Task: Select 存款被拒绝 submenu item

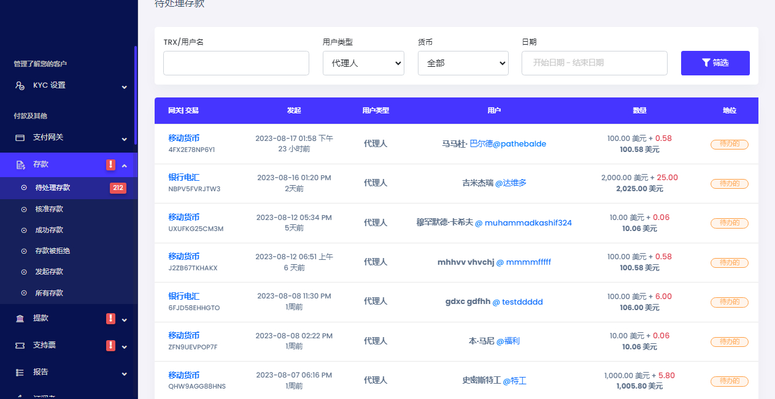Action: point(53,251)
